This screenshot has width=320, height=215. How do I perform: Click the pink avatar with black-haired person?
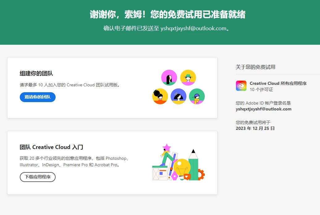click(169, 78)
